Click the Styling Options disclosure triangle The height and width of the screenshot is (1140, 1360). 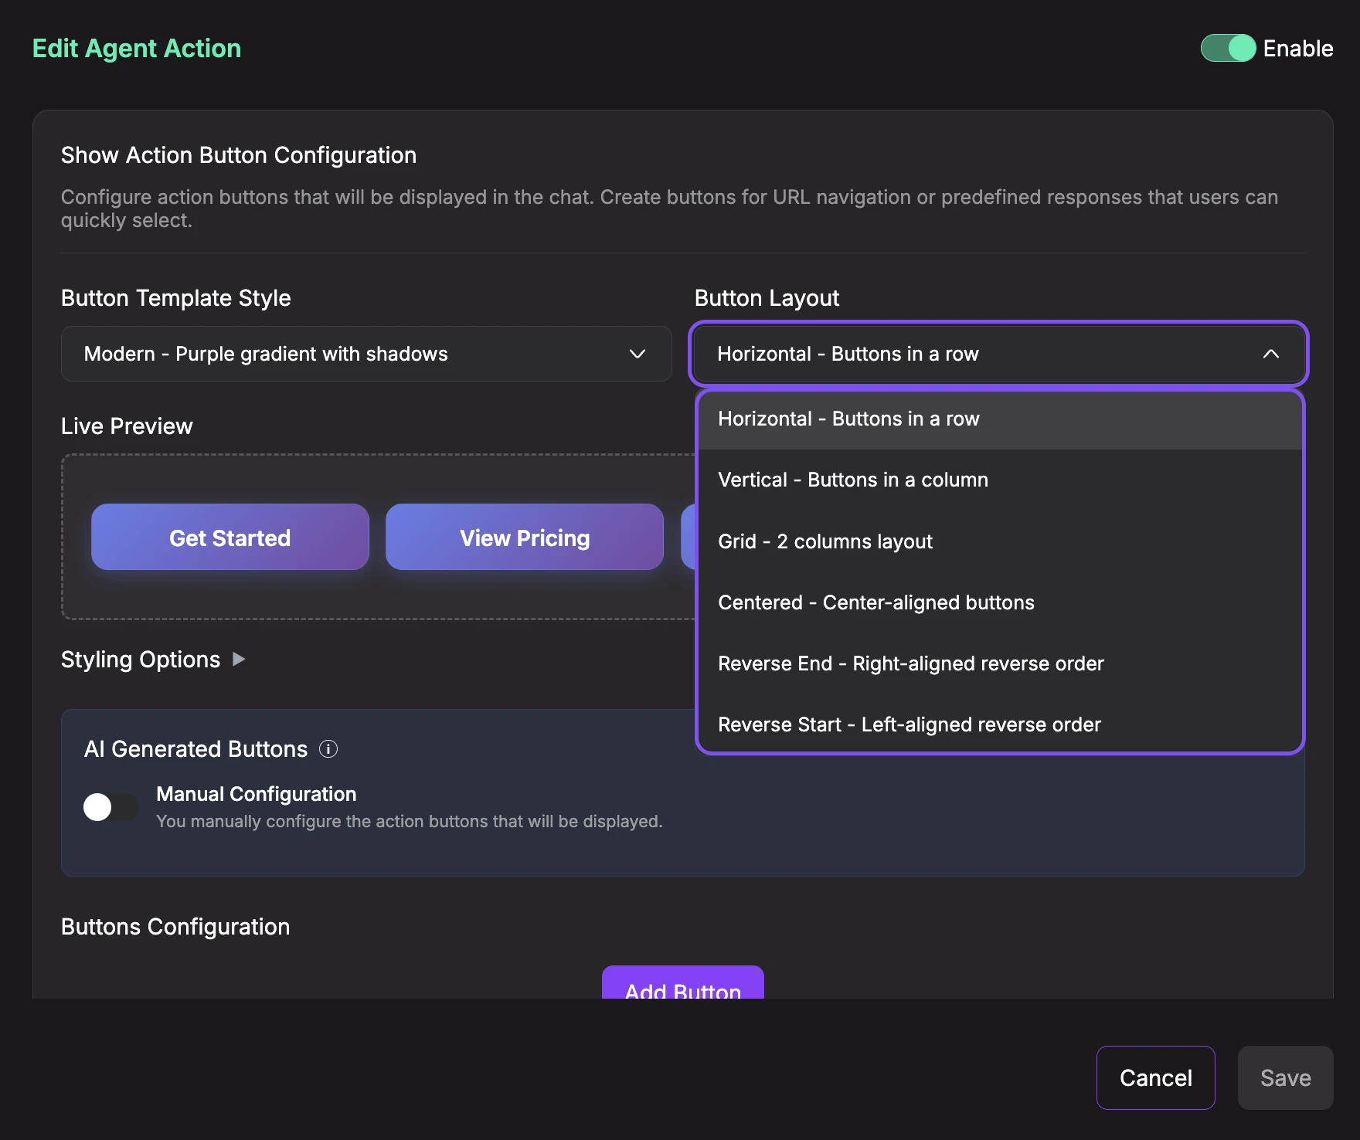click(x=239, y=660)
